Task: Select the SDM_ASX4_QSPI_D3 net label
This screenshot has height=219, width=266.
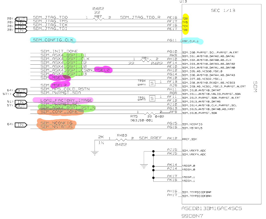Action: point(63,74)
